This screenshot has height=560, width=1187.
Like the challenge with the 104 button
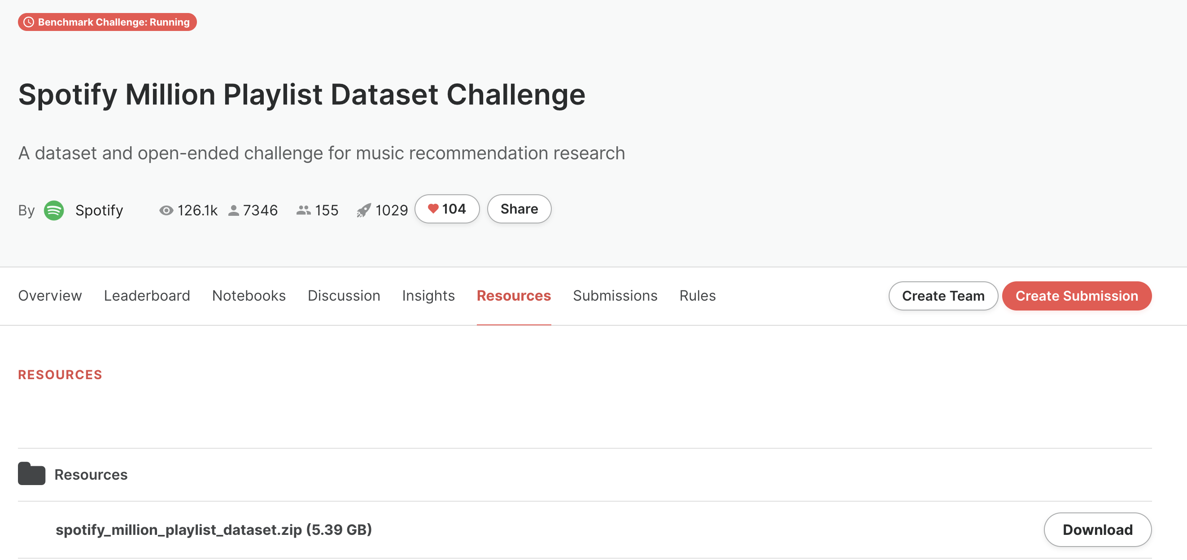(447, 209)
